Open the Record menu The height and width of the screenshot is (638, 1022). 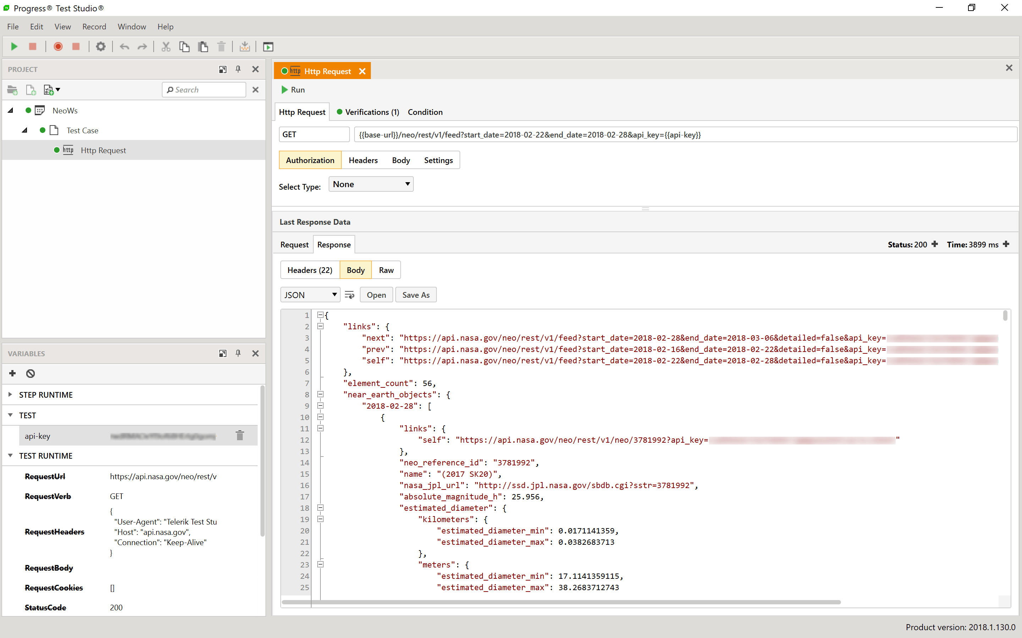click(94, 27)
